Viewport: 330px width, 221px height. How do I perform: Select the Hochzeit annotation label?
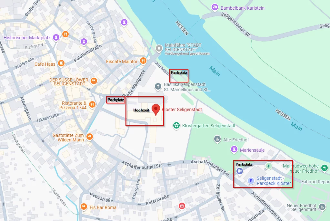[x=141, y=110]
